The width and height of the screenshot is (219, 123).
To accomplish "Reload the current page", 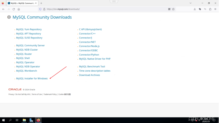I will (14, 9).
